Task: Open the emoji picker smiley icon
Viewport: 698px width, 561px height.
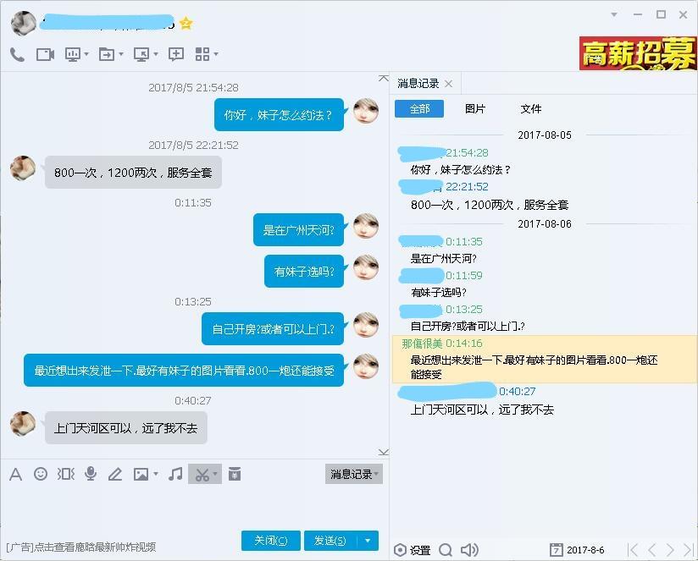Action: [41, 474]
